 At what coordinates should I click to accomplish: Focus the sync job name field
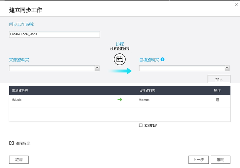tap(54, 34)
